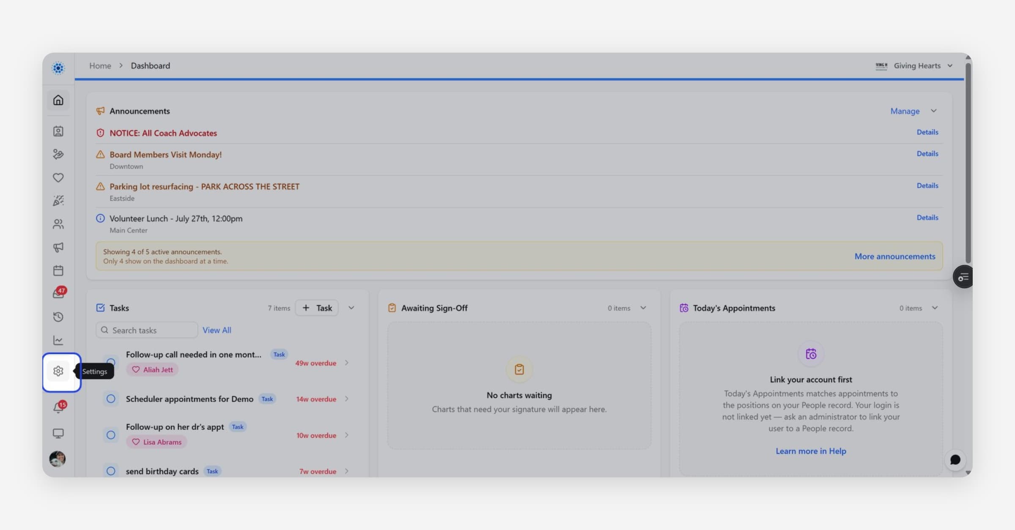Viewport: 1015px width, 530px height.
Task: View Details for NOTICE: All Coach Advocates
Action: coord(927,132)
